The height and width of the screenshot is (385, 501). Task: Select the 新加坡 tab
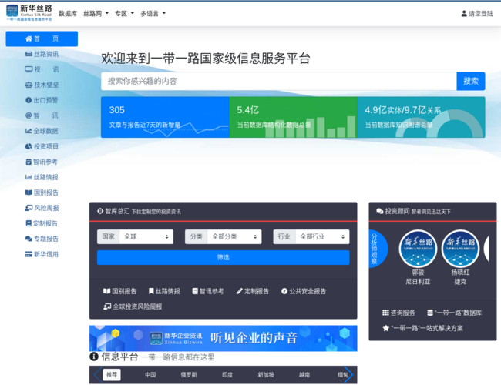click(x=266, y=374)
